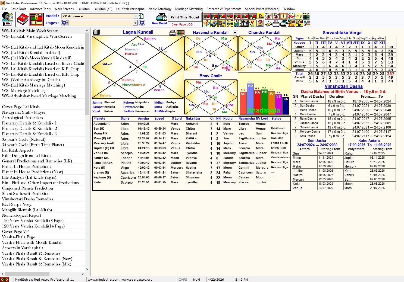The width and height of the screenshot is (404, 282).
Task: Click the king playing card icon
Action: (245, 24)
